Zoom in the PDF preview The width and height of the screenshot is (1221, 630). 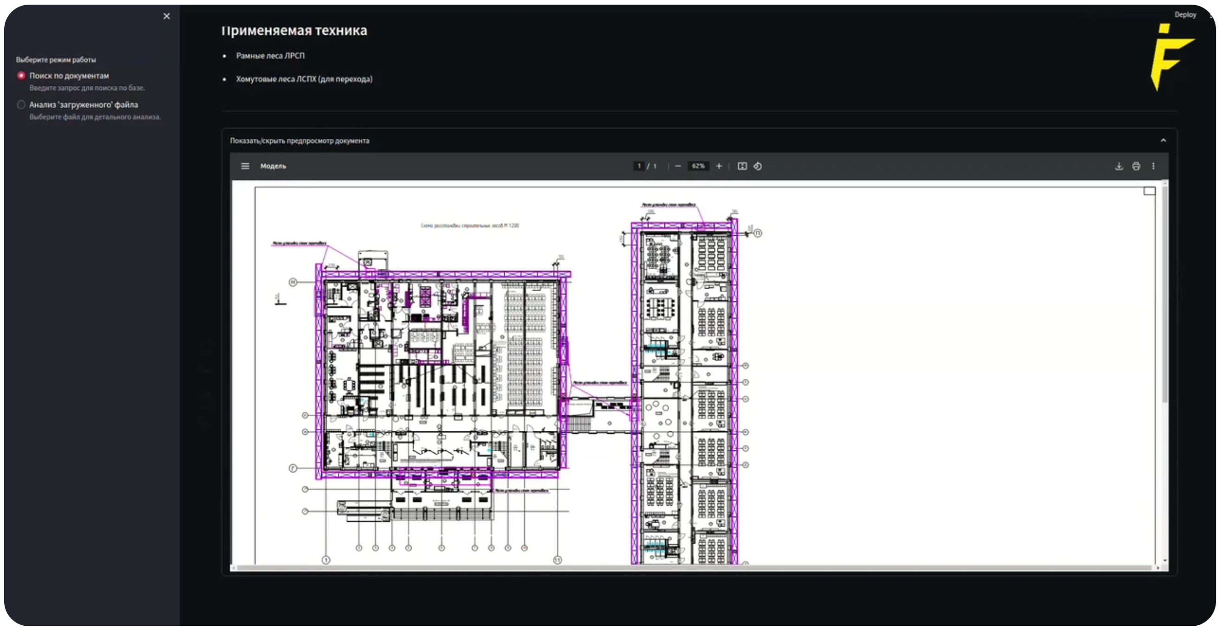point(719,166)
